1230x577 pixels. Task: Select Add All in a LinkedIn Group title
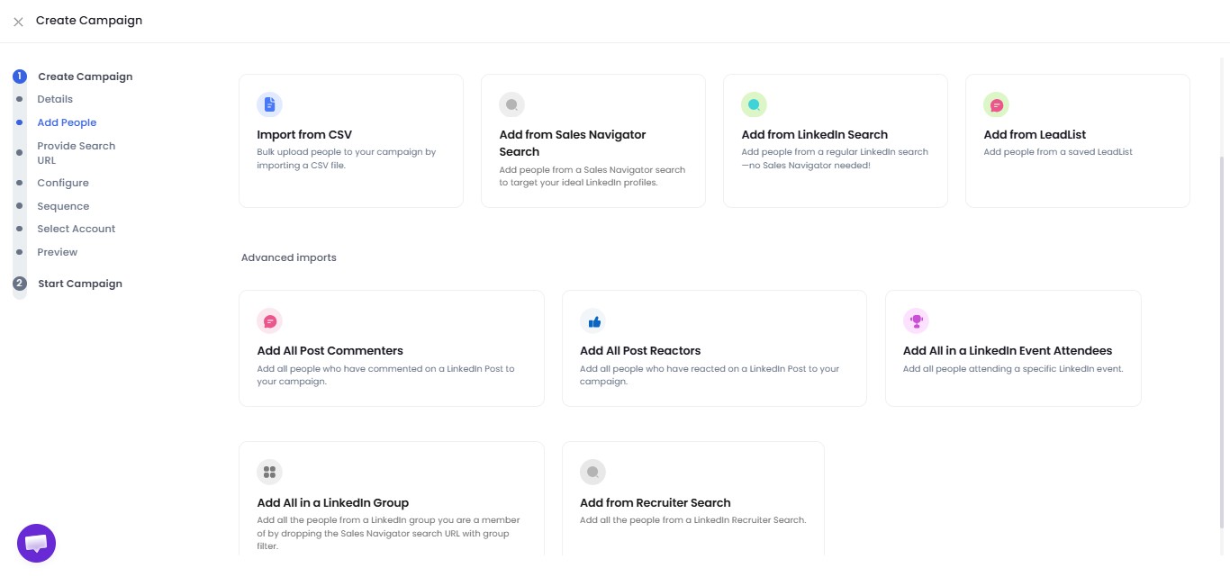(x=333, y=503)
